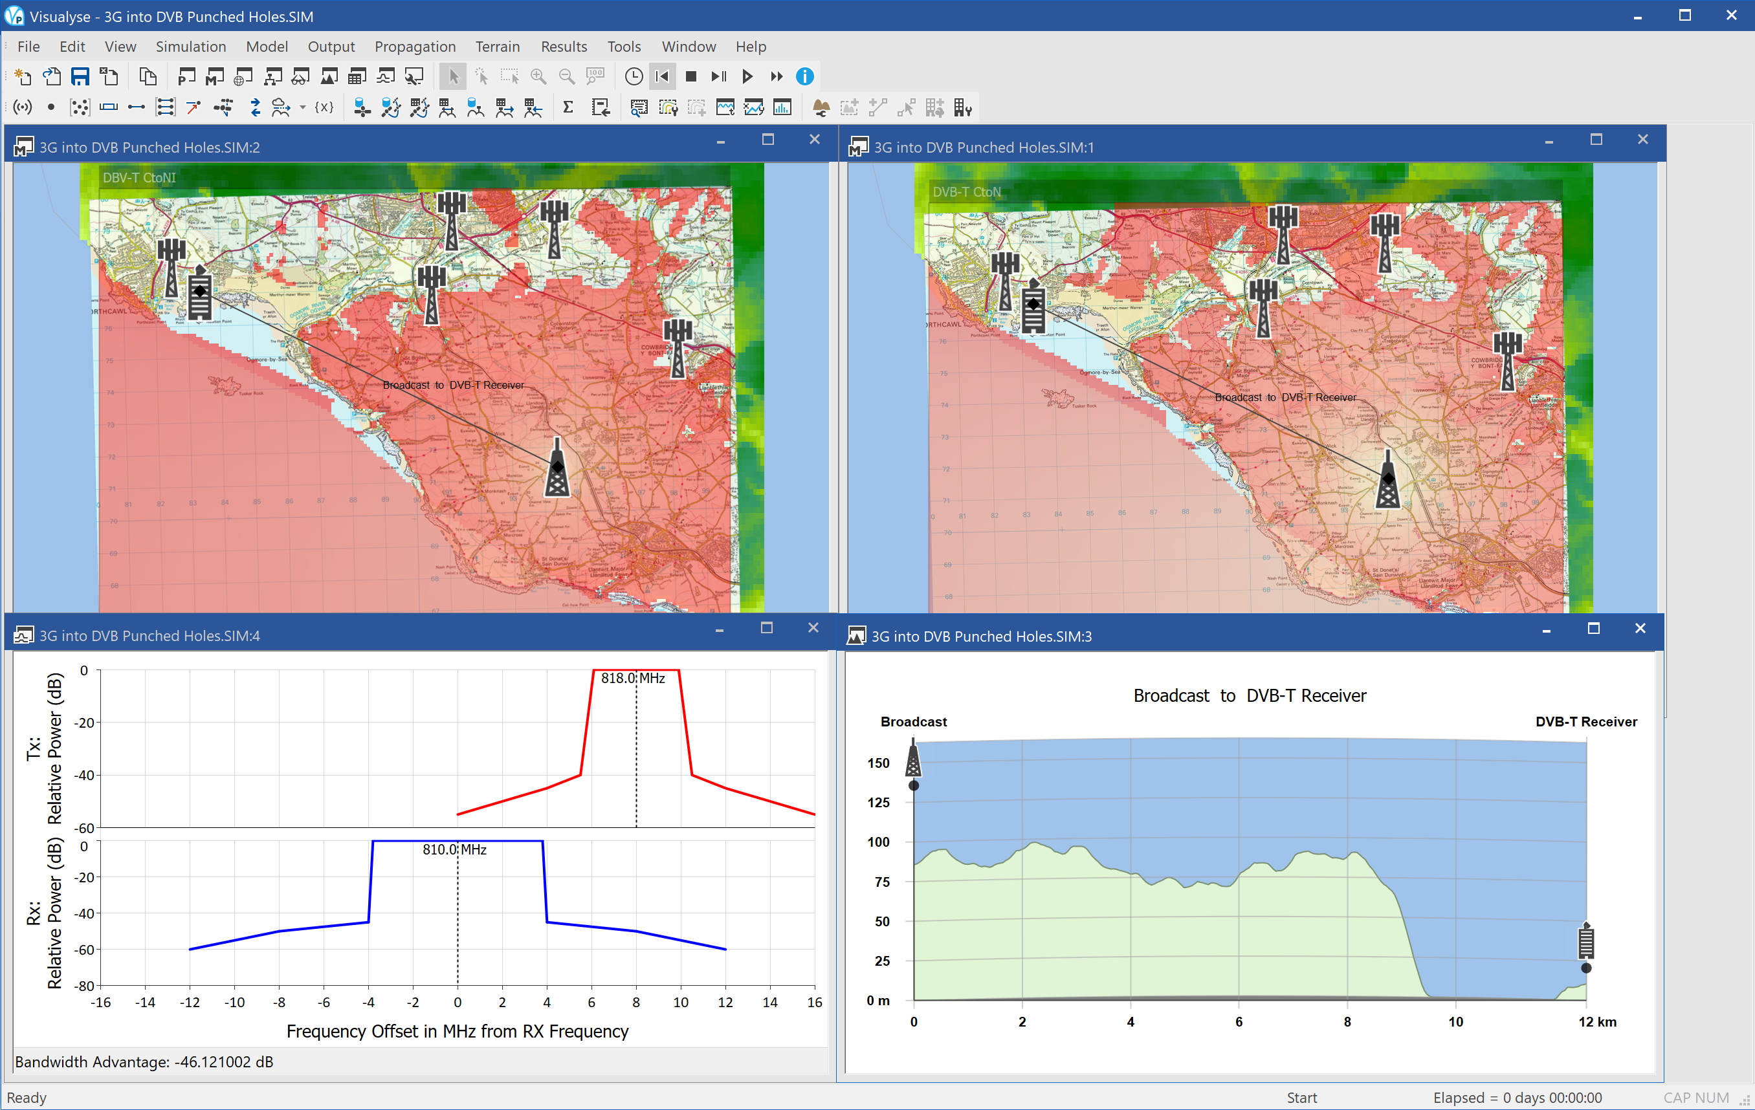Click the building settings wrench icon
This screenshot has width=1755, height=1110.
963,108
